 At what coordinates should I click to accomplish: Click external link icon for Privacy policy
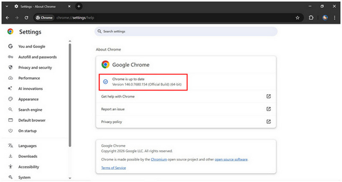[268, 121]
